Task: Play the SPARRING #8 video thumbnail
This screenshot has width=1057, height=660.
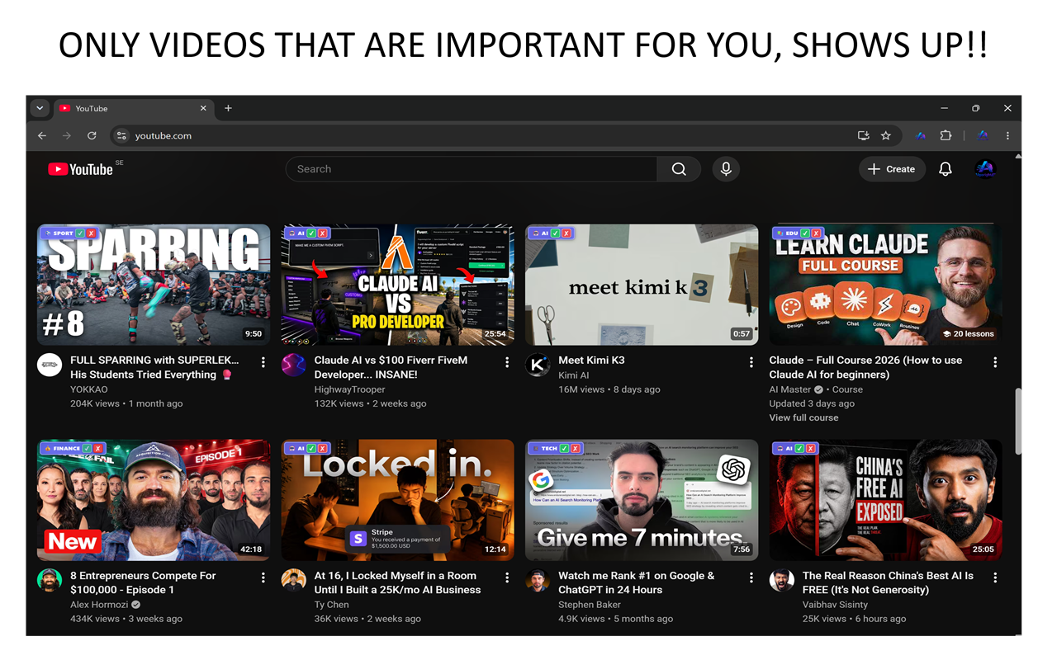Action: pyautogui.click(x=154, y=285)
